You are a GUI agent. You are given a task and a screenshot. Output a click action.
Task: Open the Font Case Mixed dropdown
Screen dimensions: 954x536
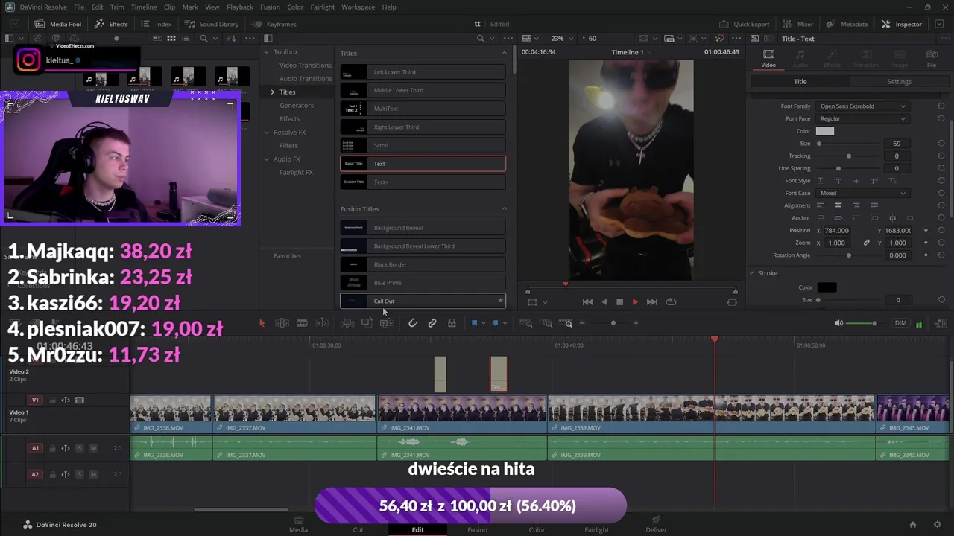click(x=862, y=194)
